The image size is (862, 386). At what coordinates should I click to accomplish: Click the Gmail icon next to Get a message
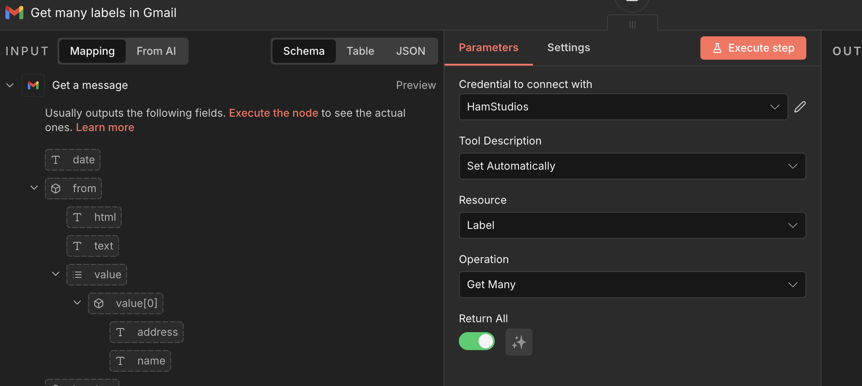click(33, 85)
